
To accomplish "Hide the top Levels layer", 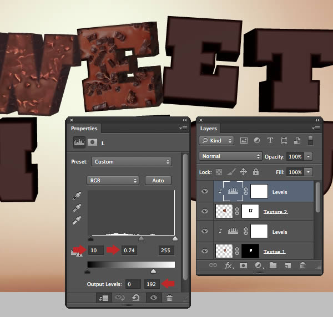I will [x=205, y=191].
